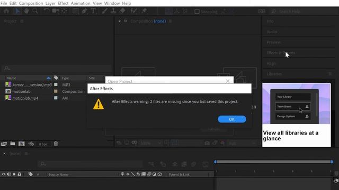Select the Pan Behind anchor tool

64,11
